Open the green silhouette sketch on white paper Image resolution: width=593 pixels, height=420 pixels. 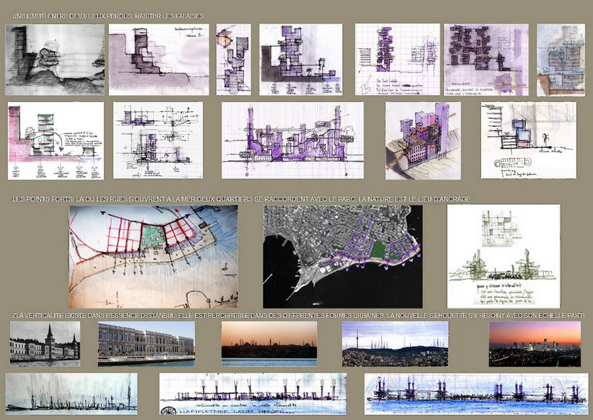click(x=503, y=256)
